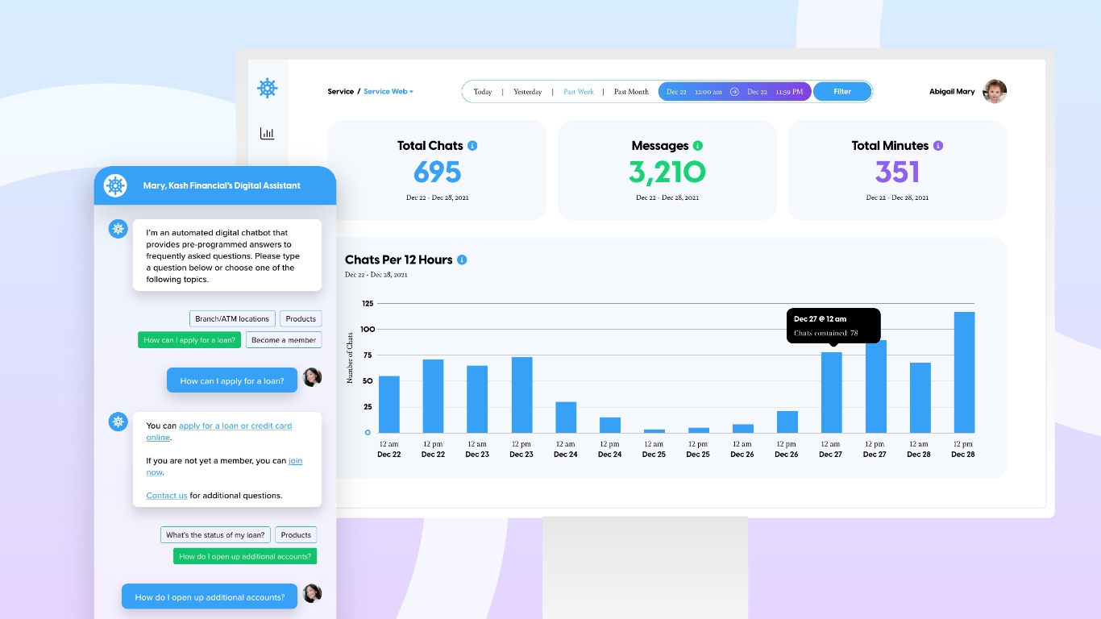Image resolution: width=1101 pixels, height=619 pixels.
Task: Click bot avatar beside the automated chatbot message
Action: pos(118,229)
